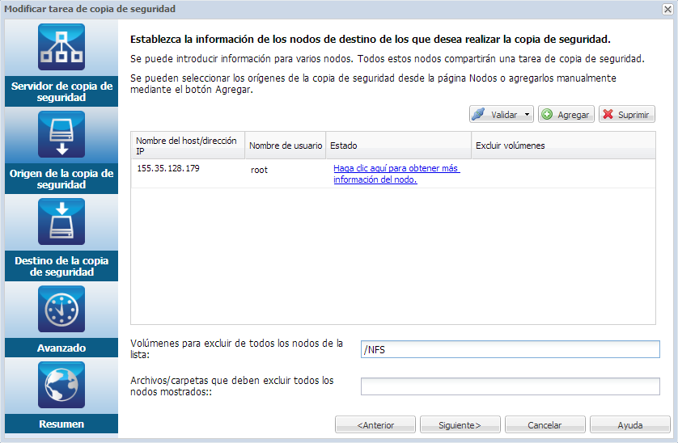
Task: Click the Cancelar button
Action: [x=545, y=425]
